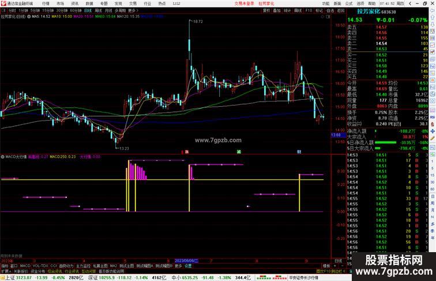Select sidebar 周 weekly icon
This screenshot has width=436, height=281.
433,203
